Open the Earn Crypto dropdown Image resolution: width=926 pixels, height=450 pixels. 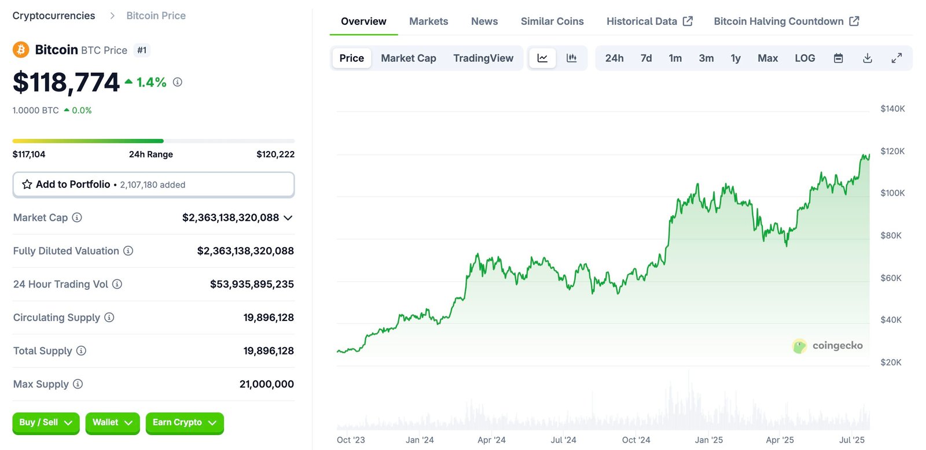[x=185, y=423]
